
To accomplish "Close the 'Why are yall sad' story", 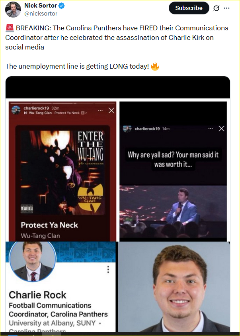I will (221, 128).
